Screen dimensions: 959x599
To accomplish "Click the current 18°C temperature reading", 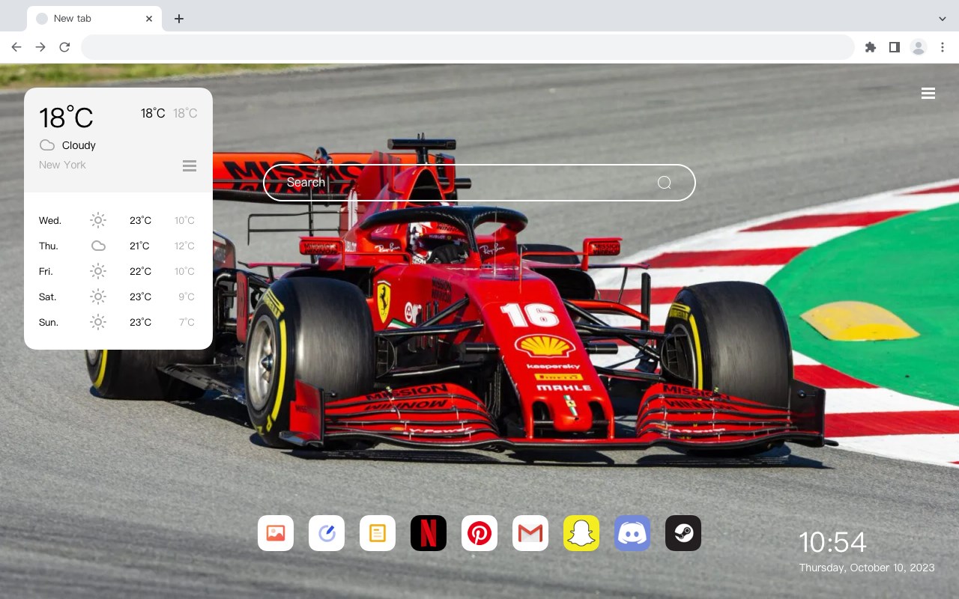I will click(x=66, y=118).
